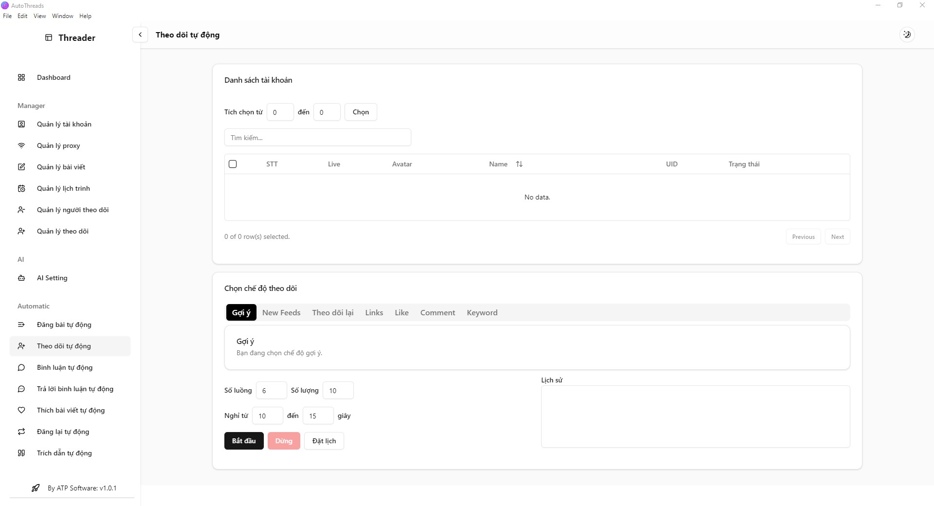Screen dimensions: 934x506
Task: Select Quản lý tài khoản in the sidebar
Action: (64, 124)
